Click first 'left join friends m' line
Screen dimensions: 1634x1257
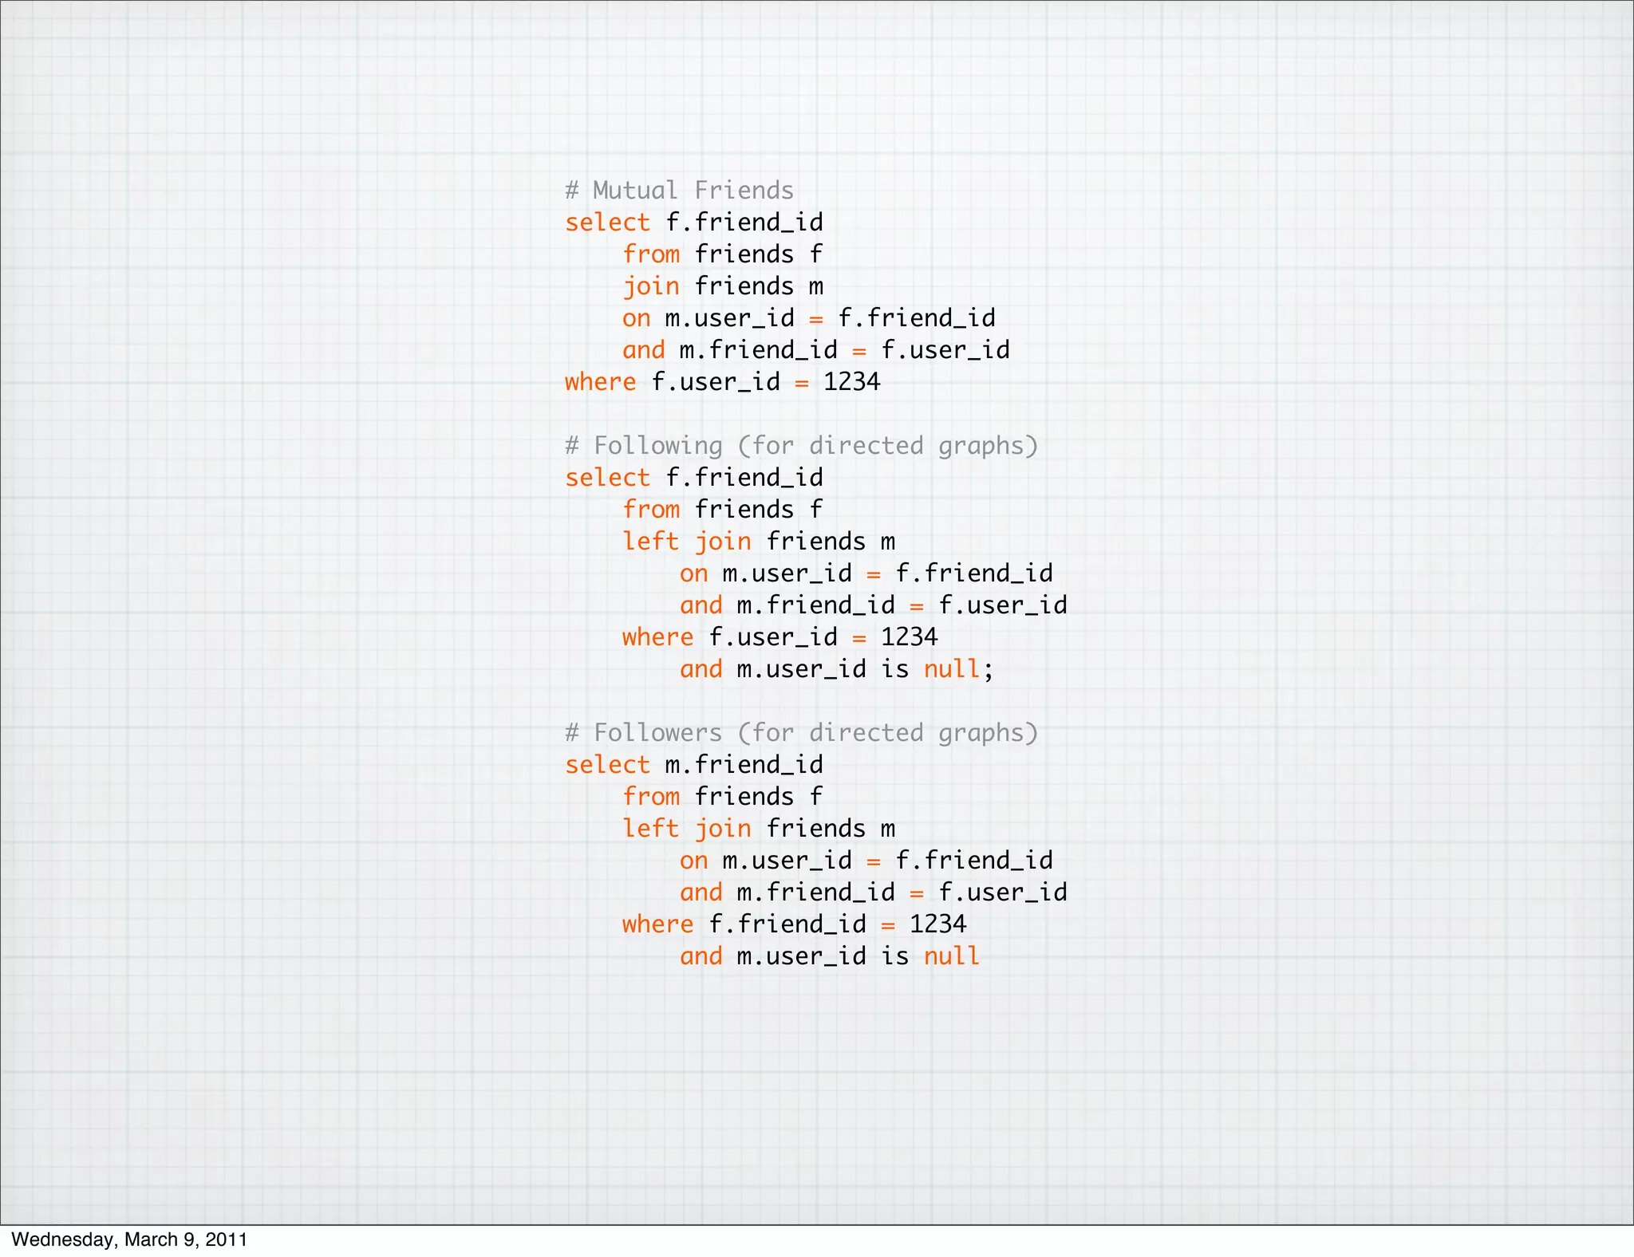(758, 541)
